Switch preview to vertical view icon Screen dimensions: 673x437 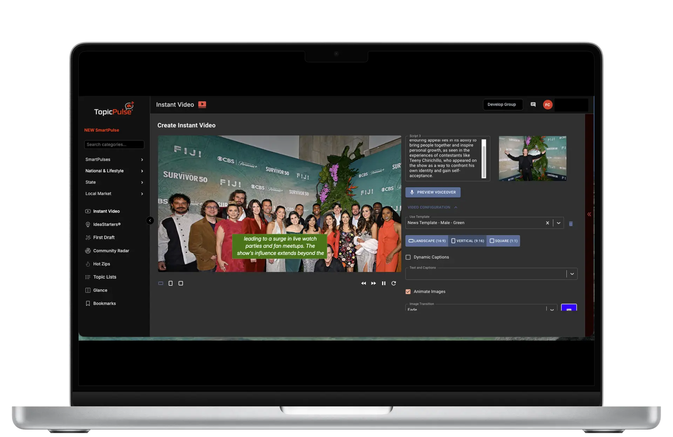(171, 283)
